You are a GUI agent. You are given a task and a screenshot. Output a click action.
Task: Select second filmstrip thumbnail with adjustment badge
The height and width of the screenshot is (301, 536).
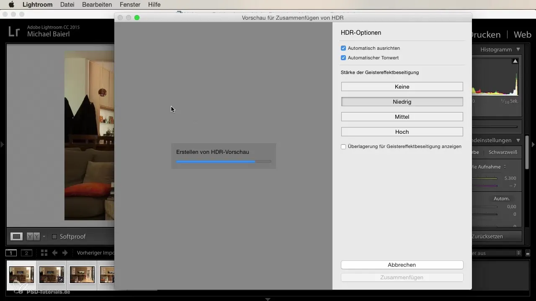click(52, 275)
